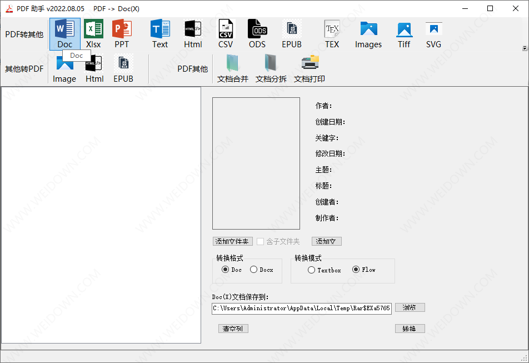Expand the toolbar overflow arrow
Screen dimensions: 529x363
click(525, 48)
